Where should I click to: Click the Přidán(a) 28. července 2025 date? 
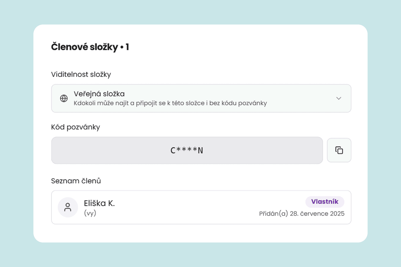pos(302,214)
